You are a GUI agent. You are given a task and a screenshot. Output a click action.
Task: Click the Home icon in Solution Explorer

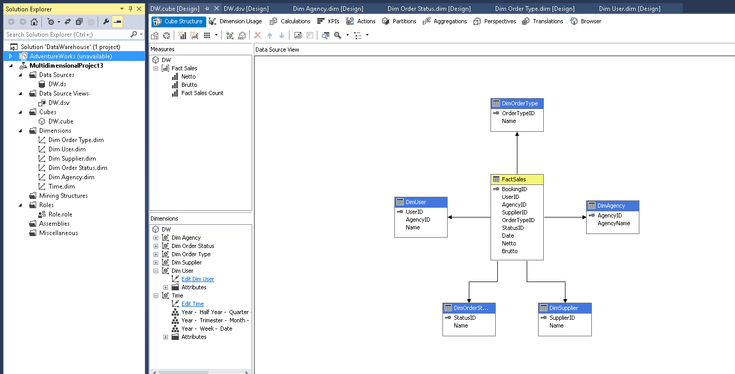click(34, 22)
